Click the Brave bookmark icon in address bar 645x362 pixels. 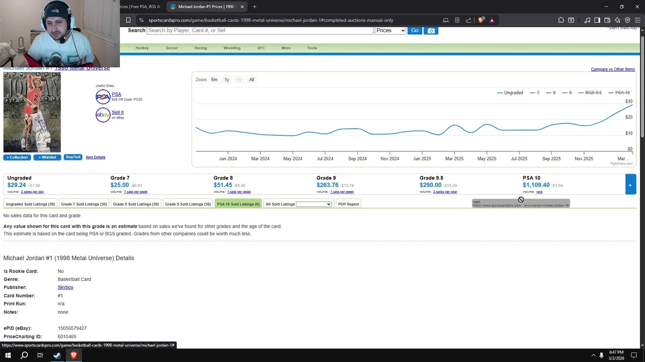[x=128, y=20]
